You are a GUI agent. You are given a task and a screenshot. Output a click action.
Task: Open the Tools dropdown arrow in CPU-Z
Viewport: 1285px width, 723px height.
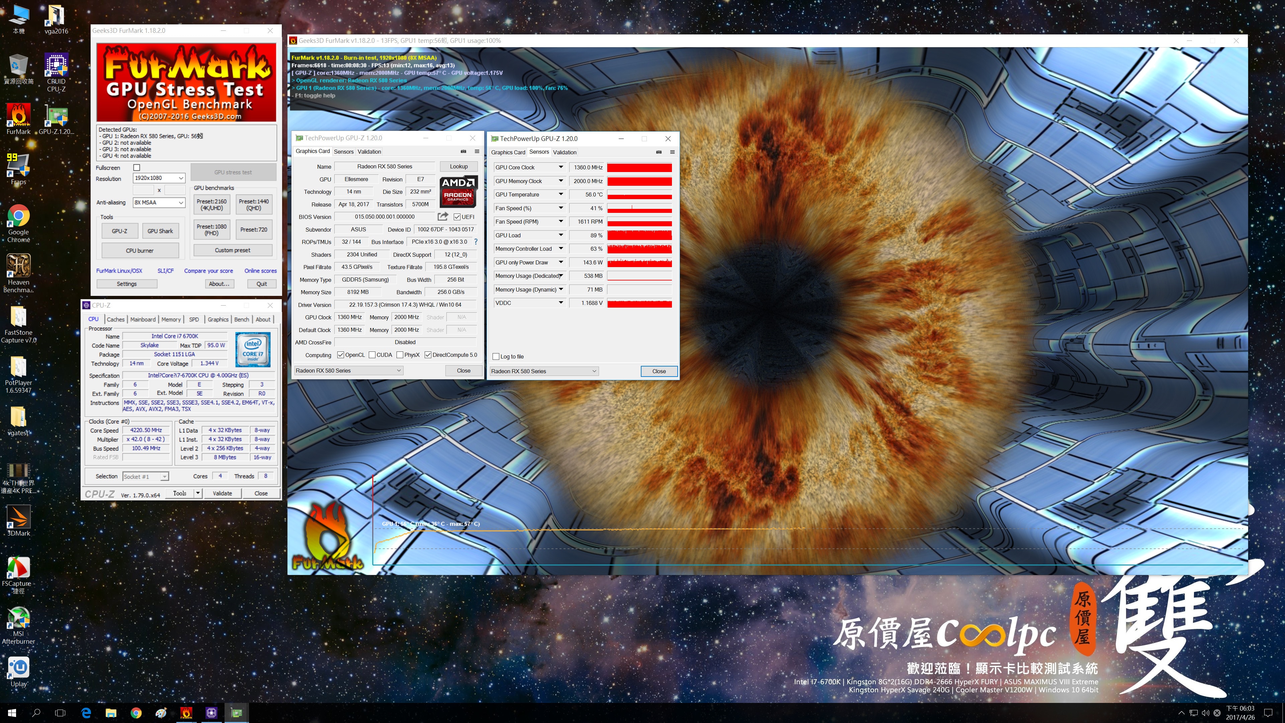click(197, 493)
